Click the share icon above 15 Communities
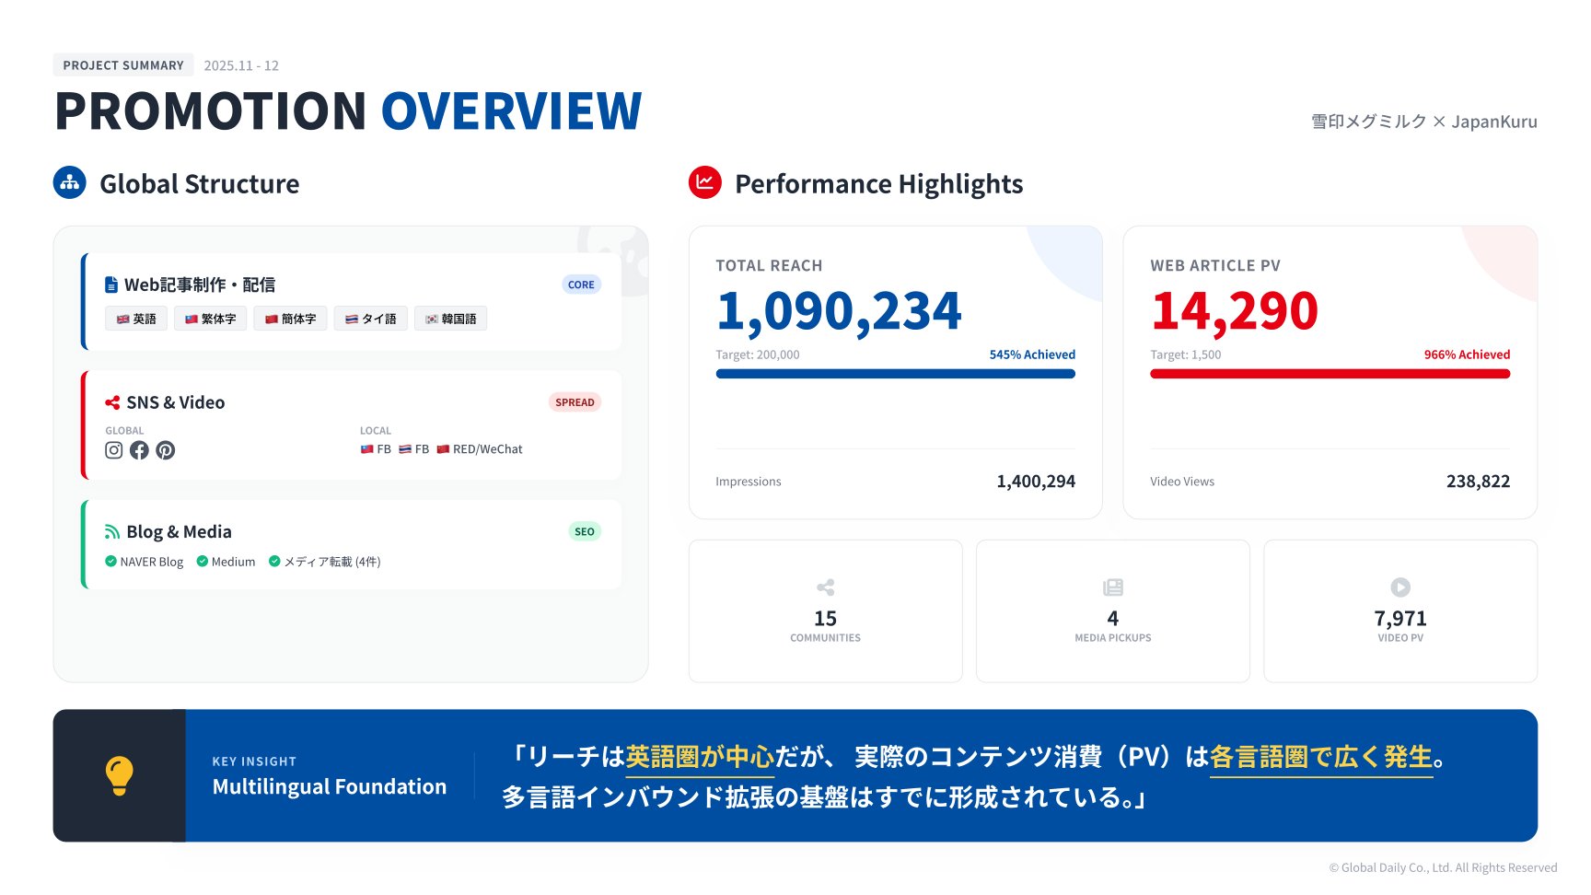Screen dimensions: 1591x895 [x=825, y=587]
